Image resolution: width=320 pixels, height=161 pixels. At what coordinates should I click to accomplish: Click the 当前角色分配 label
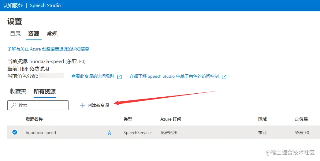coord(23,76)
